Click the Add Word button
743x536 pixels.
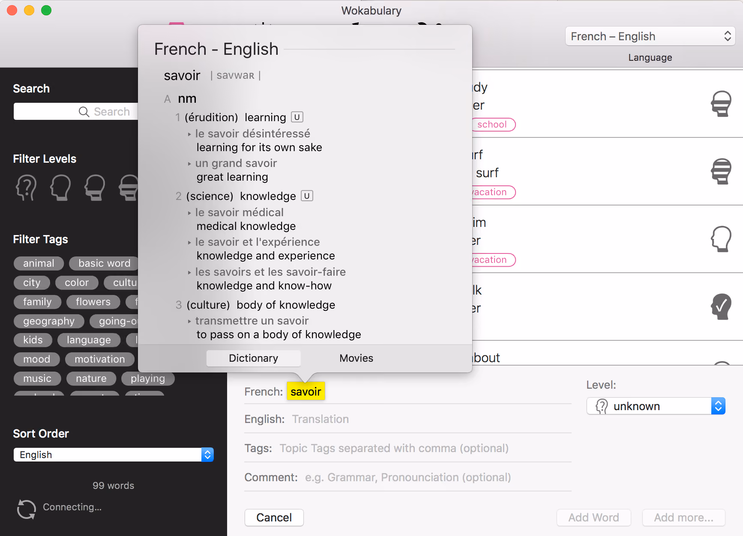[x=593, y=518]
